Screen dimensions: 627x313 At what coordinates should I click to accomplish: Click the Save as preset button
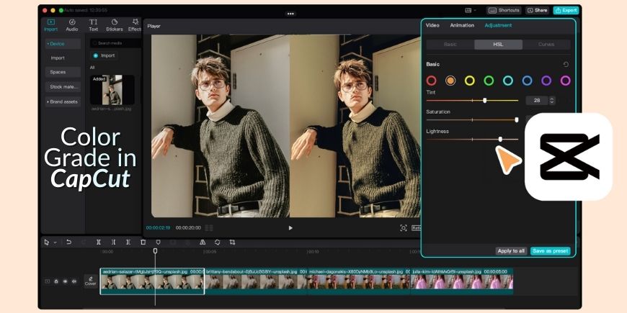click(550, 251)
